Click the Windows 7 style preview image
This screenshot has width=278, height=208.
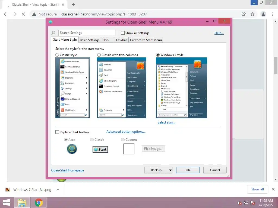pos(181,88)
